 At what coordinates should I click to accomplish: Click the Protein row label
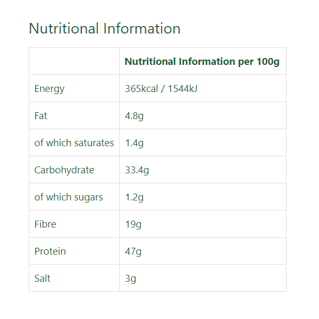[x=50, y=251]
